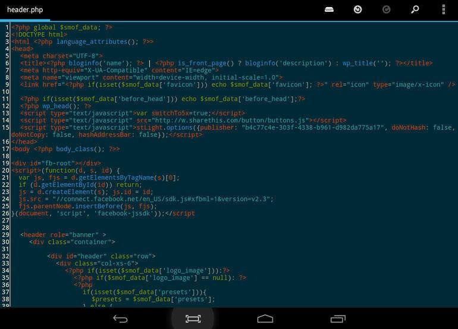Click div class="container" line
This screenshot has width=458, height=329.
pos(72,242)
